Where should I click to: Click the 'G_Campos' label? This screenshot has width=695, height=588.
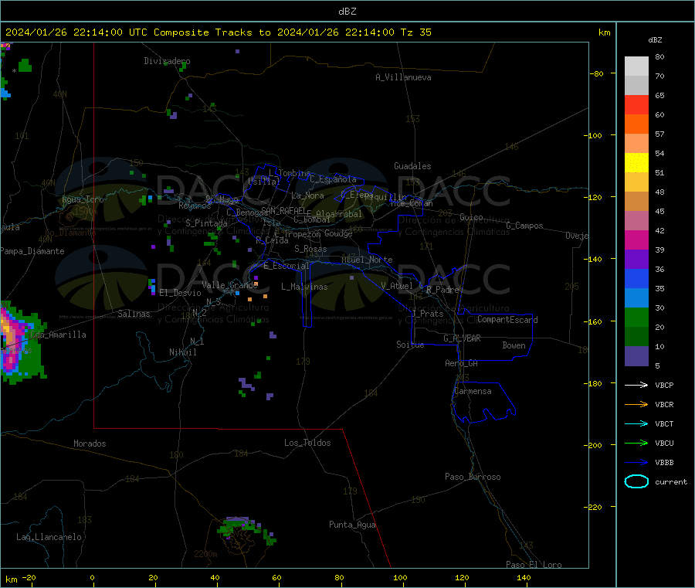pos(524,226)
